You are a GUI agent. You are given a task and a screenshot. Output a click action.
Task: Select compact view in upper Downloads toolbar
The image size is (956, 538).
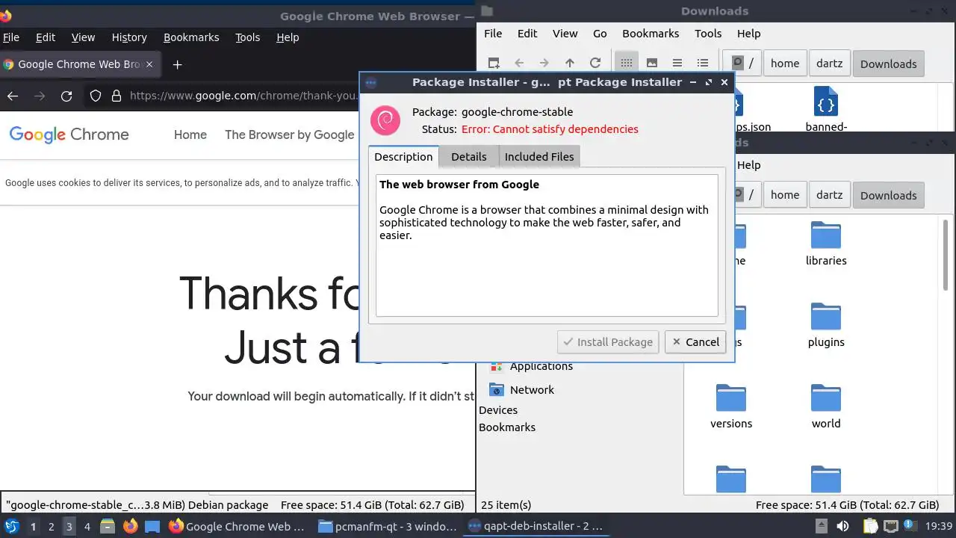pos(677,64)
